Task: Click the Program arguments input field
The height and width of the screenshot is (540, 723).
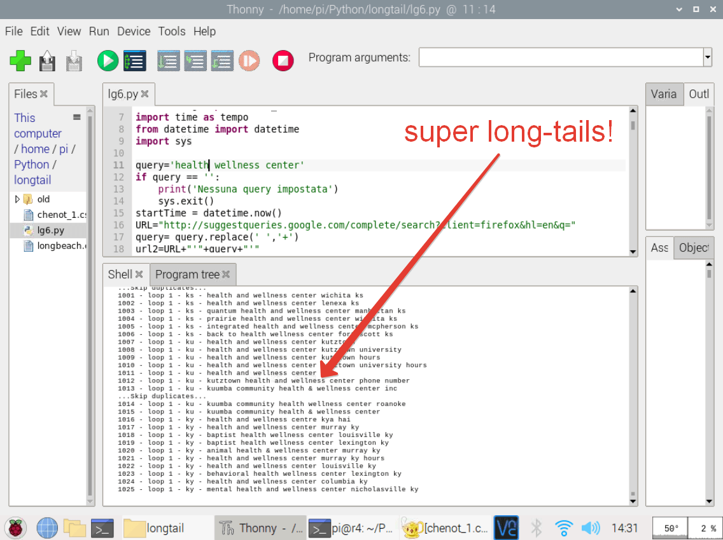Action: pyautogui.click(x=560, y=58)
